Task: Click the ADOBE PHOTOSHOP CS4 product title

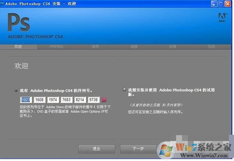Action: click(35, 37)
